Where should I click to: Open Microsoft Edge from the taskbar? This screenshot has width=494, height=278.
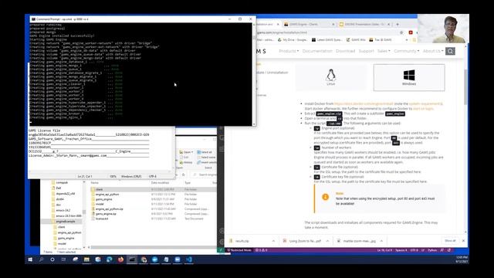coord(110,259)
